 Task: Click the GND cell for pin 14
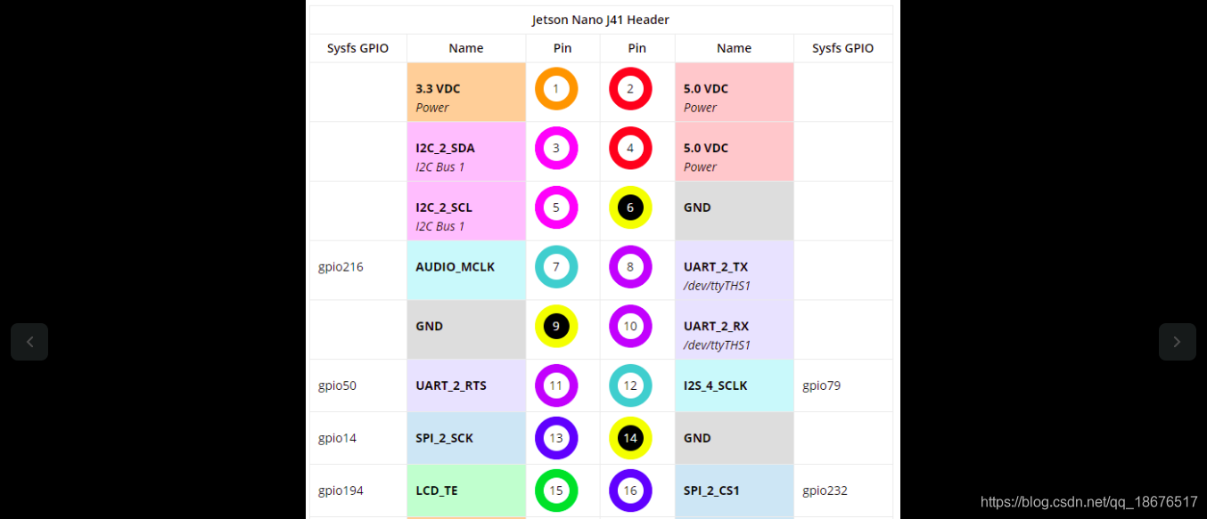[735, 438]
